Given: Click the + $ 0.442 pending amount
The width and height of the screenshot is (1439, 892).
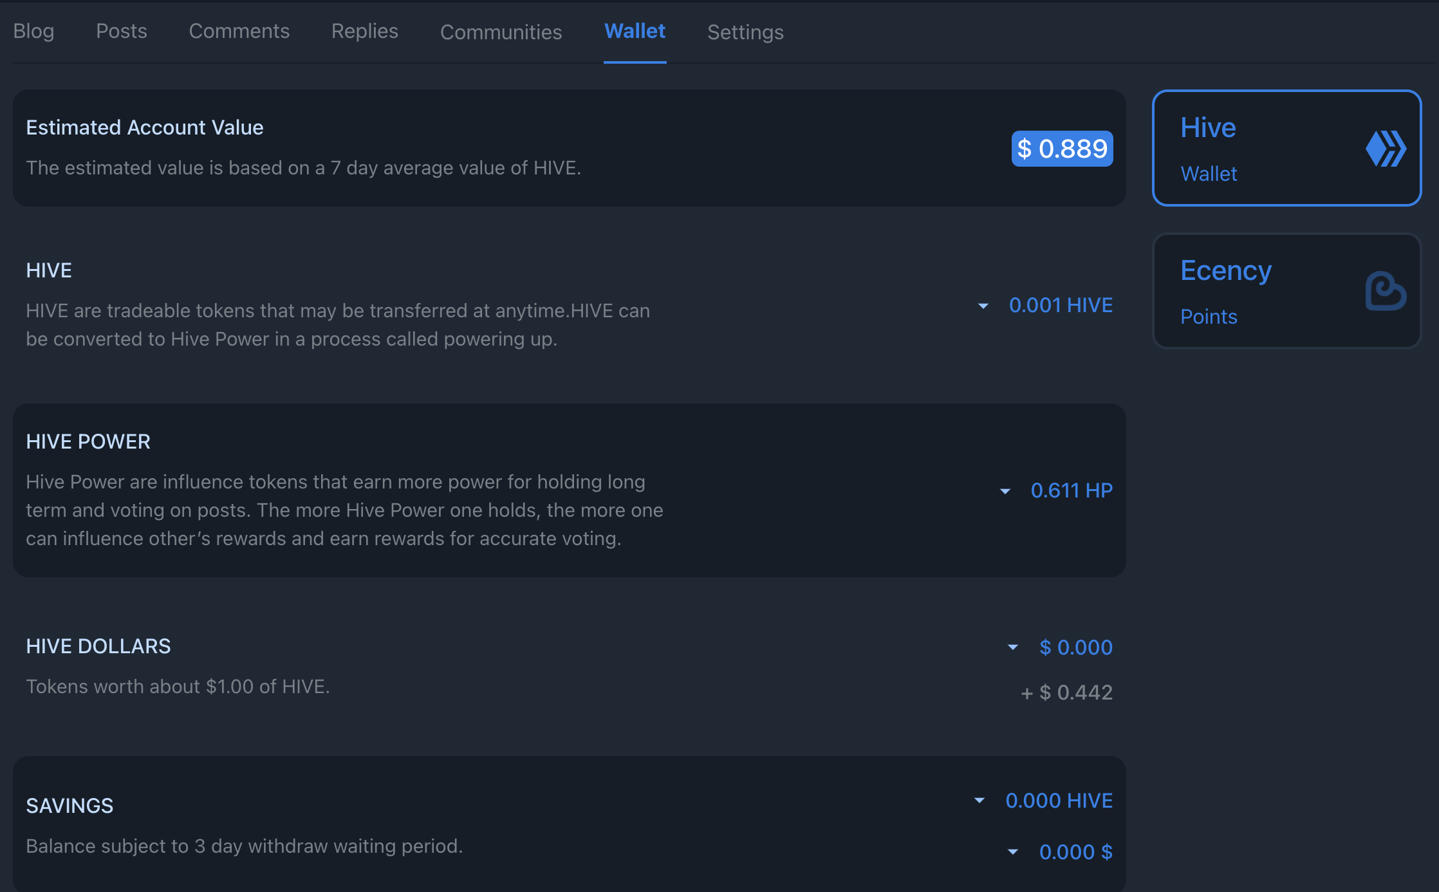Looking at the screenshot, I should tap(1067, 692).
